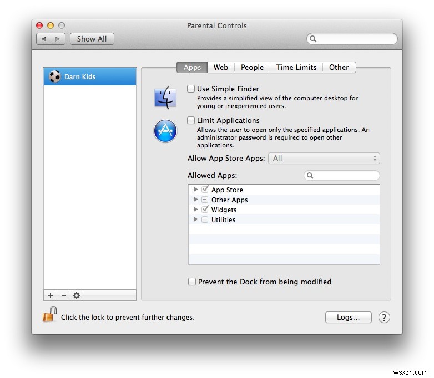
Task: Open the gear action menu
Action: (77, 295)
